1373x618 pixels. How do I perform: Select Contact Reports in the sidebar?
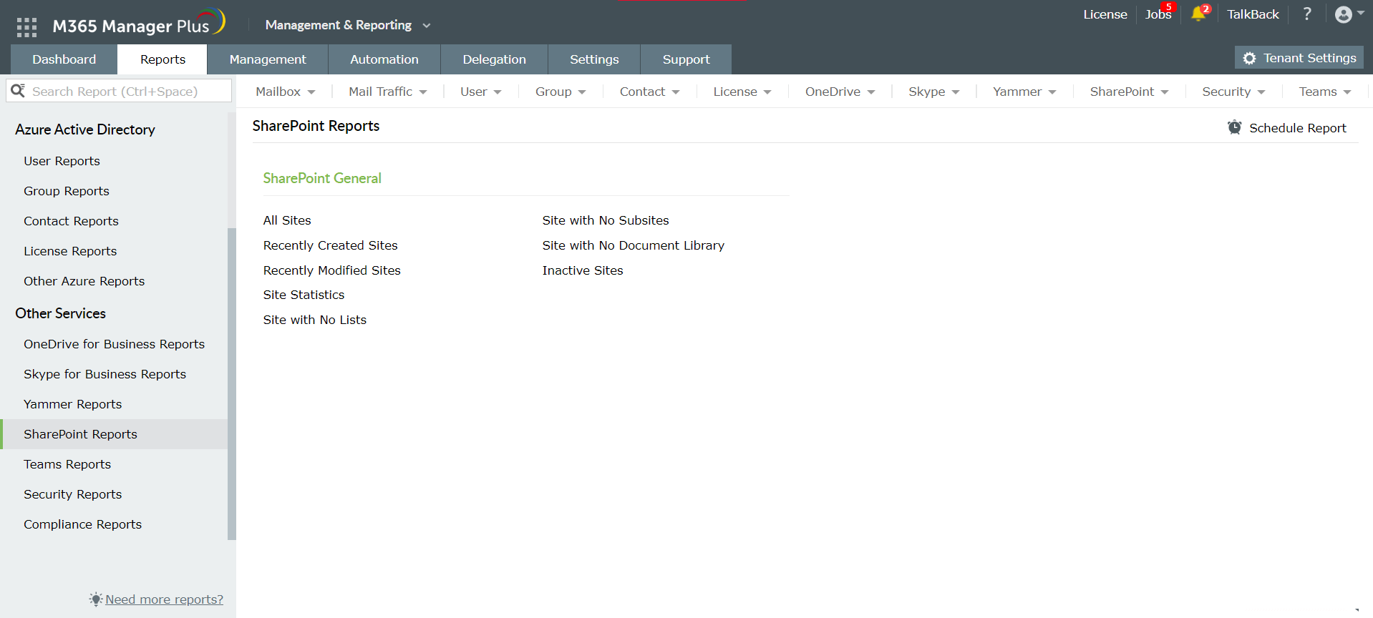(x=71, y=221)
